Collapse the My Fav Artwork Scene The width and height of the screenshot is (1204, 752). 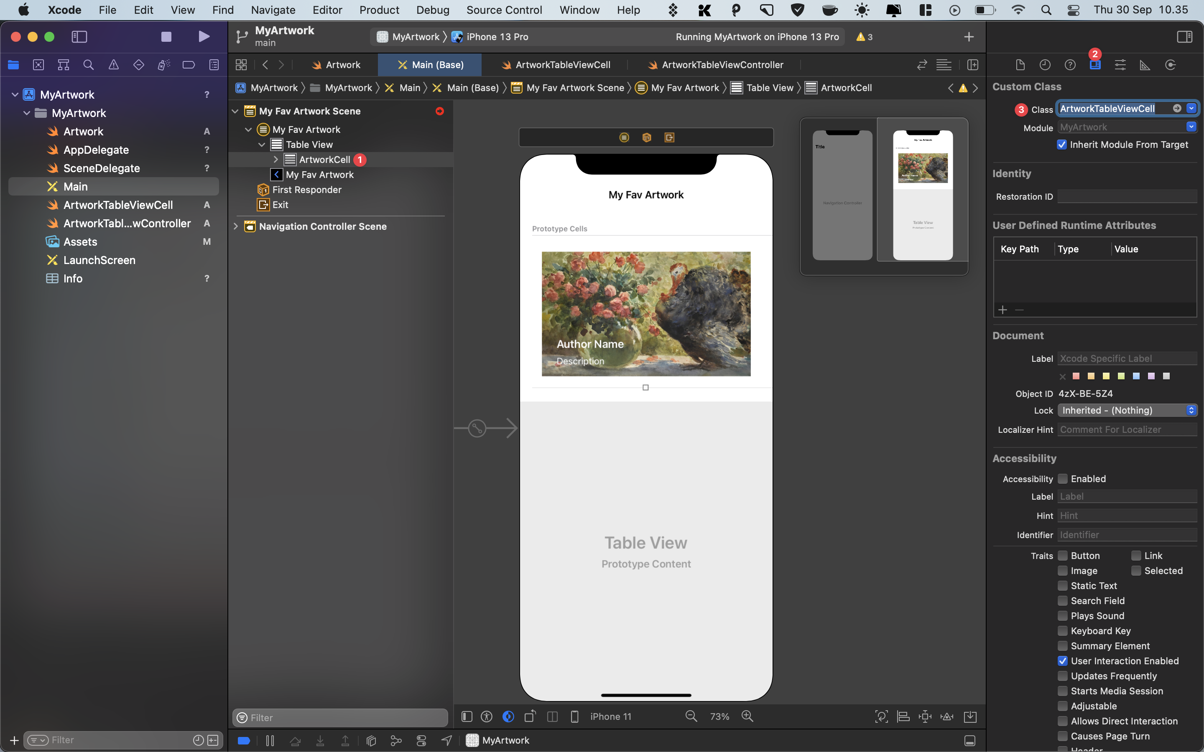235,111
